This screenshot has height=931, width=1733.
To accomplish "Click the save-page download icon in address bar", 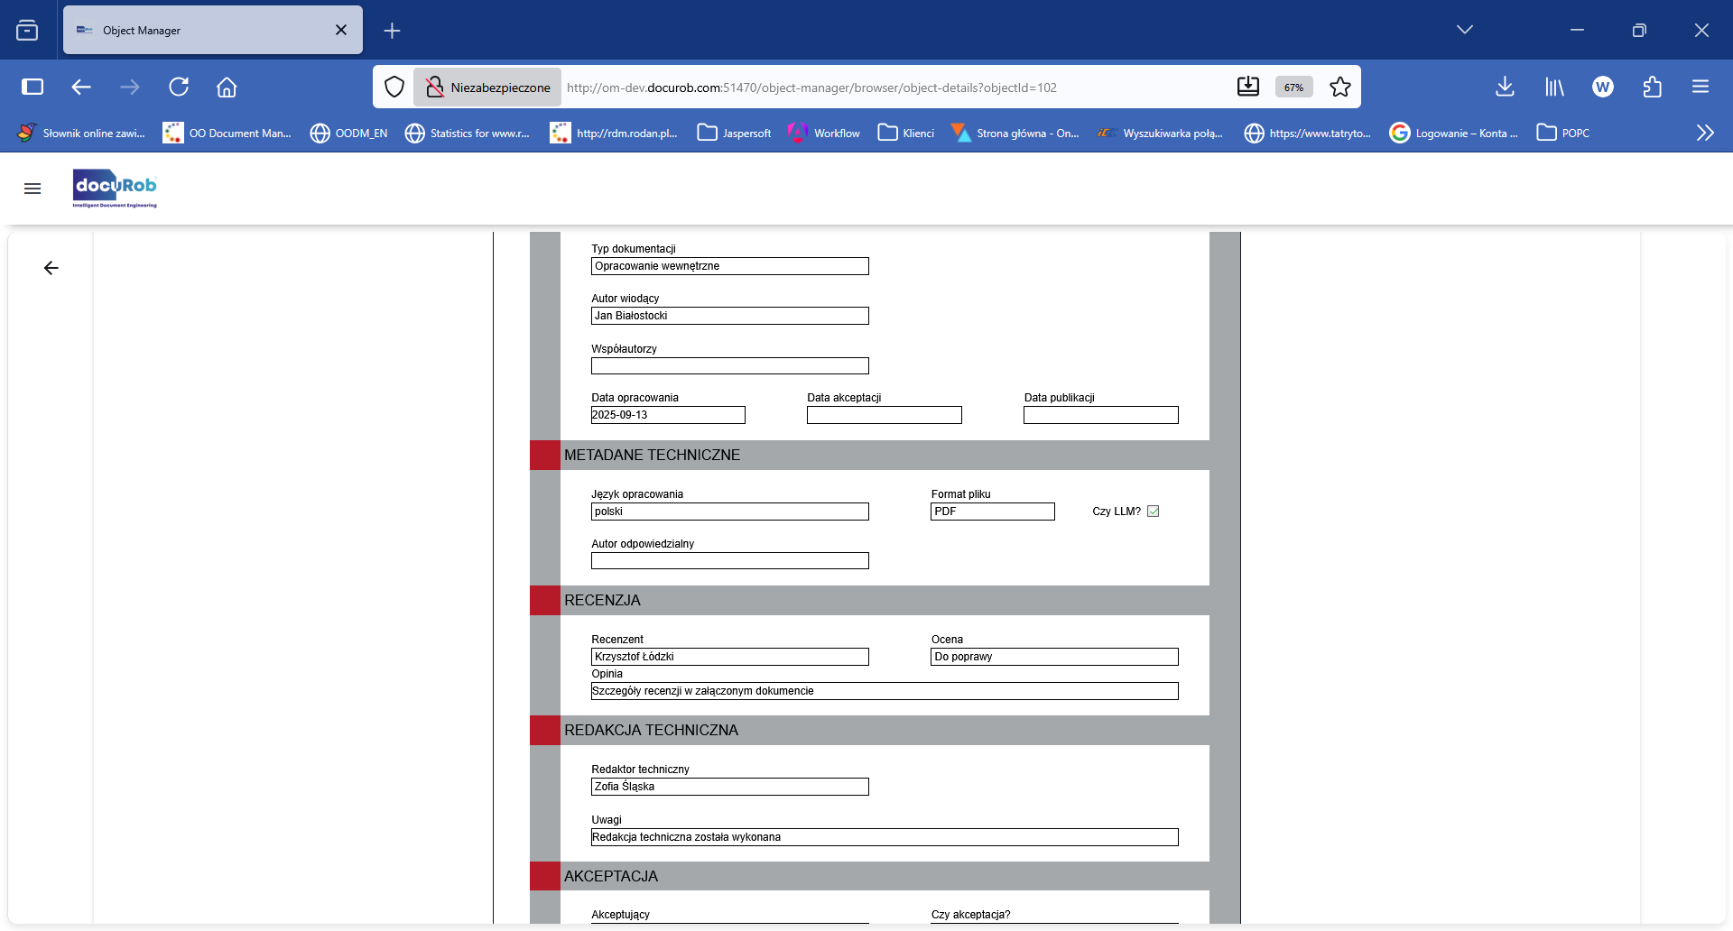I will point(1248,87).
